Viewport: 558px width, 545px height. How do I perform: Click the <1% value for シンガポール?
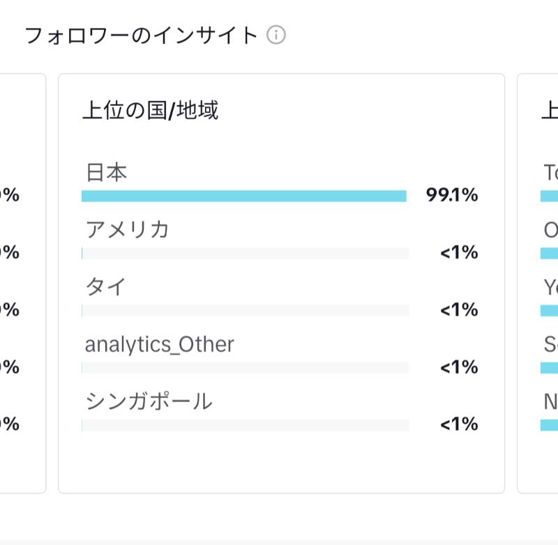[459, 424]
